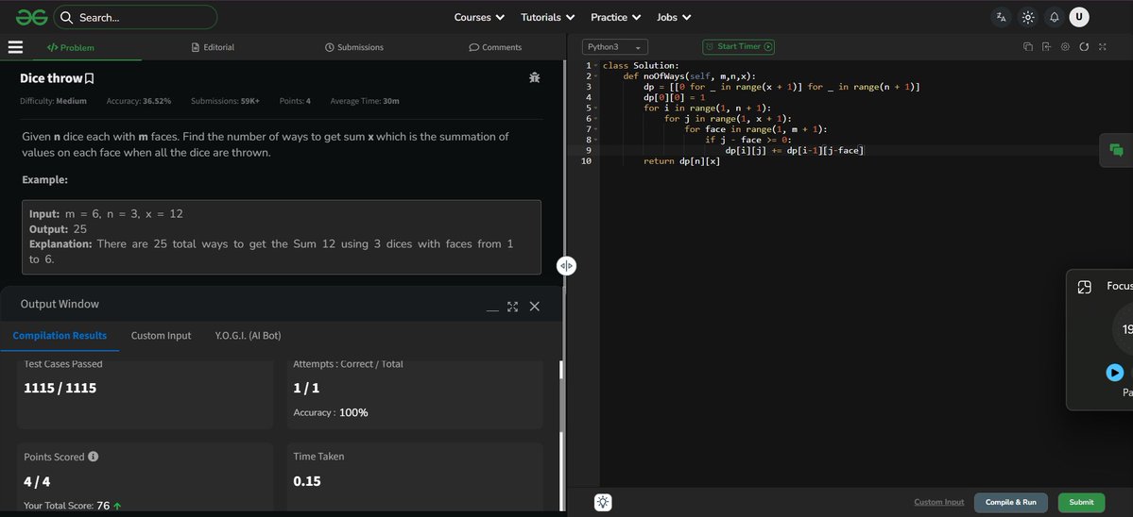
Task: Collapse the fold arrow at line 6
Action: tap(594, 119)
